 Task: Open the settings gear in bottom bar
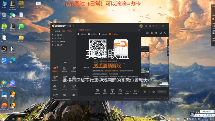pos(154,92)
